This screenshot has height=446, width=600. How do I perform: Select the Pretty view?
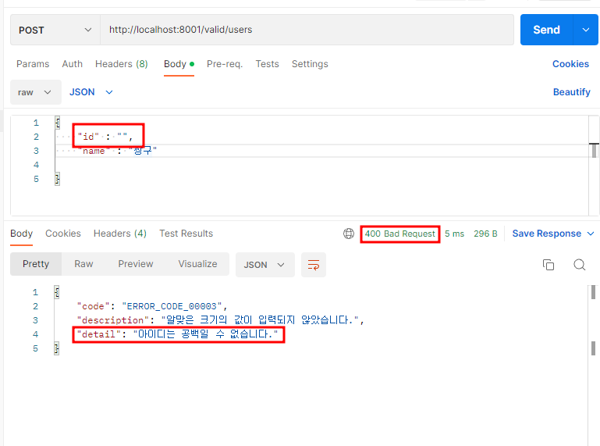36,264
